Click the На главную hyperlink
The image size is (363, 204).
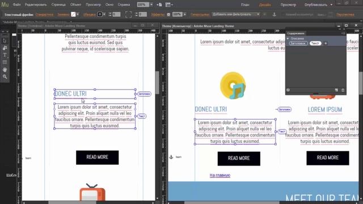(220, 175)
